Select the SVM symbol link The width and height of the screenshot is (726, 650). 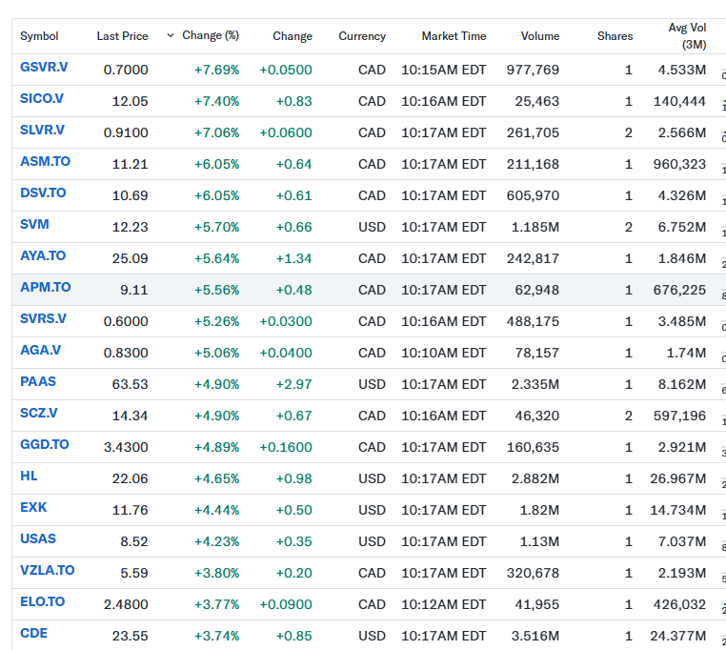[34, 224]
